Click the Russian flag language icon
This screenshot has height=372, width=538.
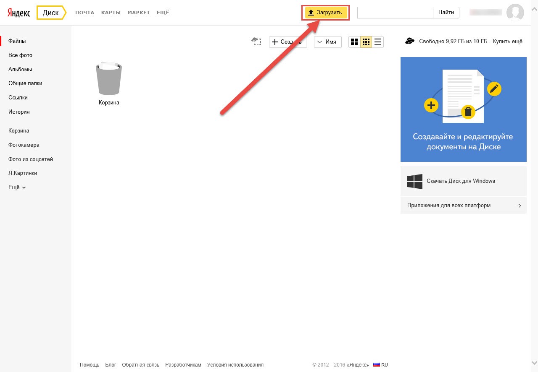pos(377,365)
